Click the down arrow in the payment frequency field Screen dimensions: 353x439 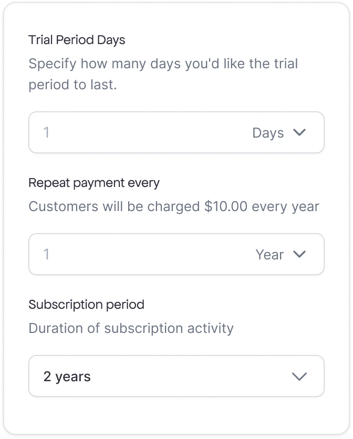click(x=299, y=255)
